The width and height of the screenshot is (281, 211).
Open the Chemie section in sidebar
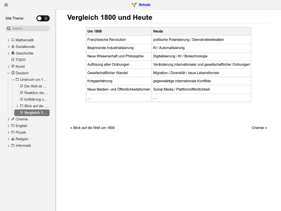click(21, 119)
